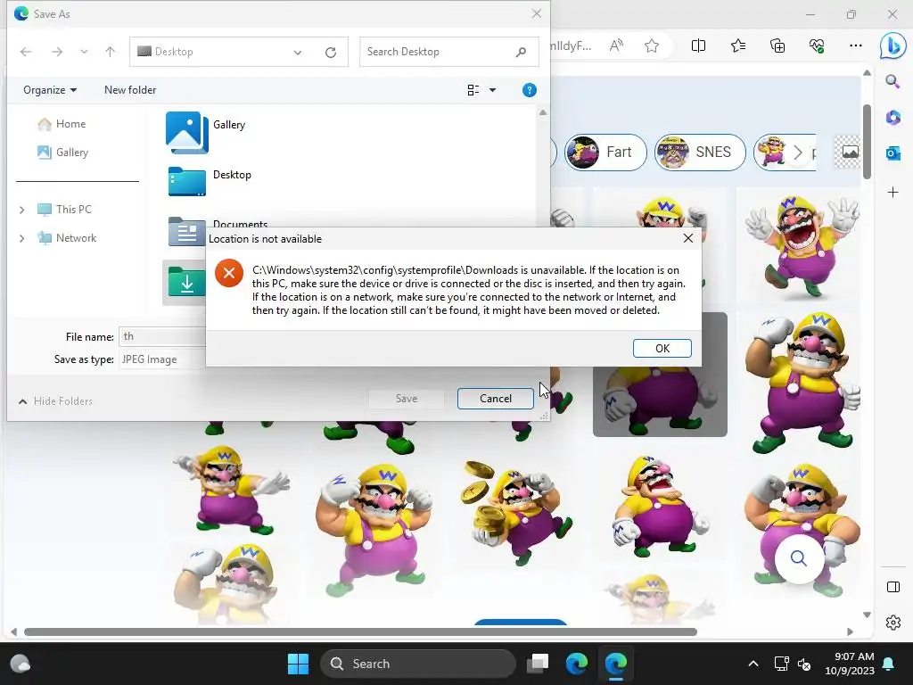Click the search magnifier in Save As
Viewport: 913px width, 685px height.
521,52
